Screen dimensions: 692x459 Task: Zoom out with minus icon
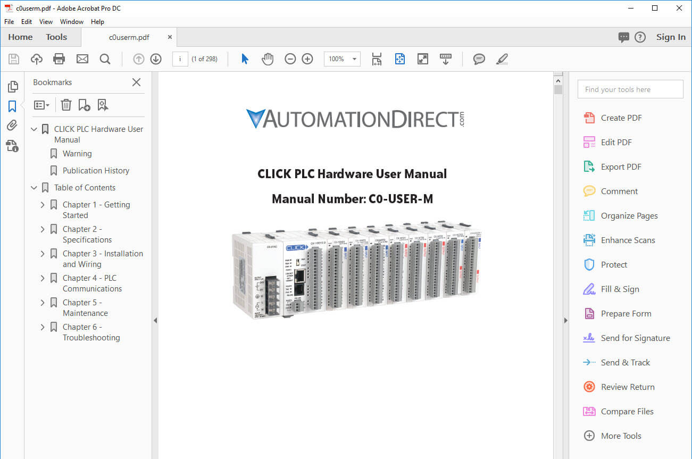coord(290,59)
